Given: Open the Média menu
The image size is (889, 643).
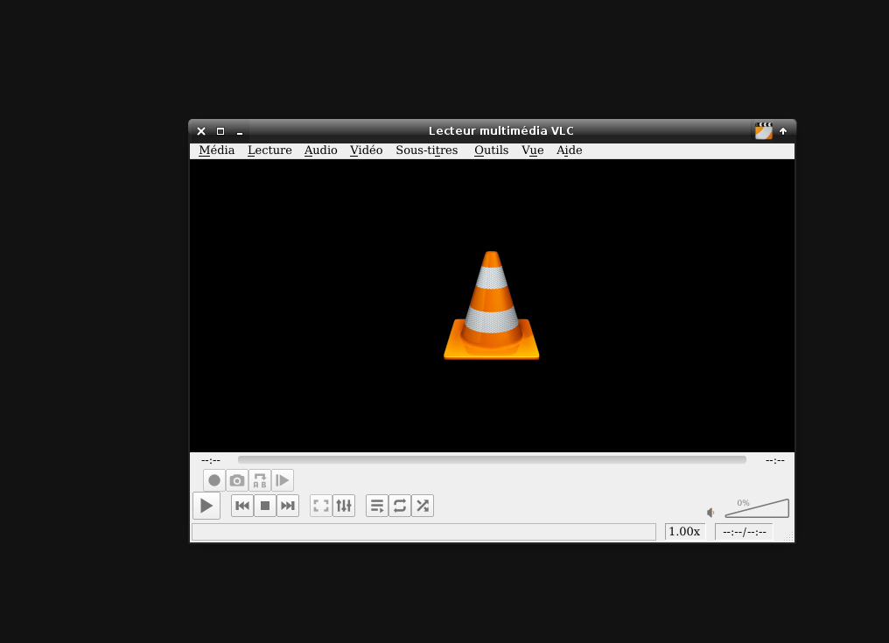Looking at the screenshot, I should (217, 150).
